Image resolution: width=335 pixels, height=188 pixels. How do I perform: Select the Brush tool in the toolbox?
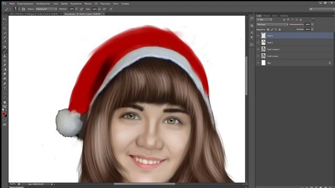pyautogui.click(x=5, y=51)
